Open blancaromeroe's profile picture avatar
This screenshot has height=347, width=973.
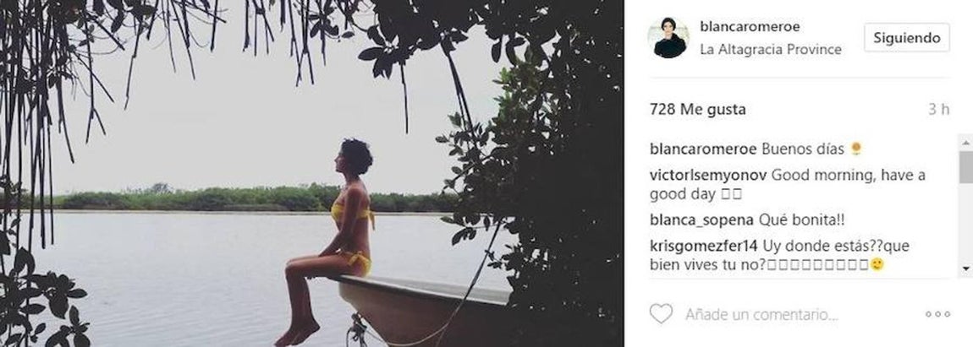tap(670, 38)
